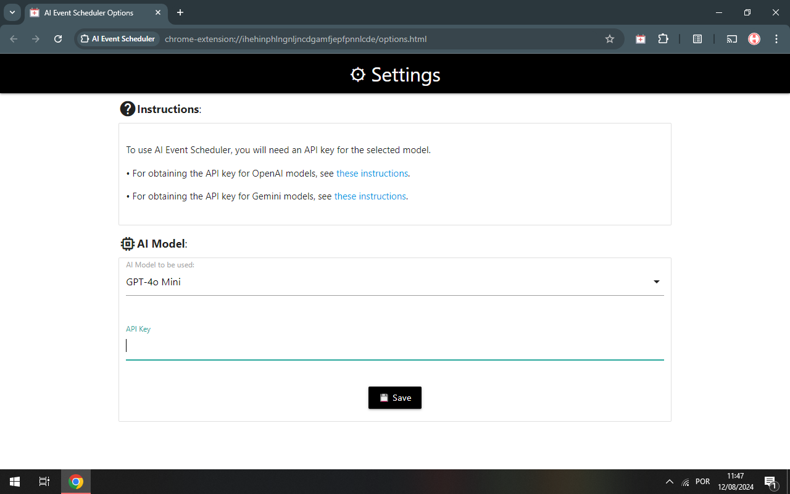Click the Settings gear icon in header
Screen dimensions: 790x494
(x=358, y=75)
